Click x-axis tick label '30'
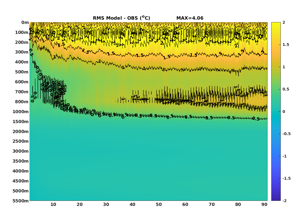Screen dimensions: 297x223 [106, 204]
